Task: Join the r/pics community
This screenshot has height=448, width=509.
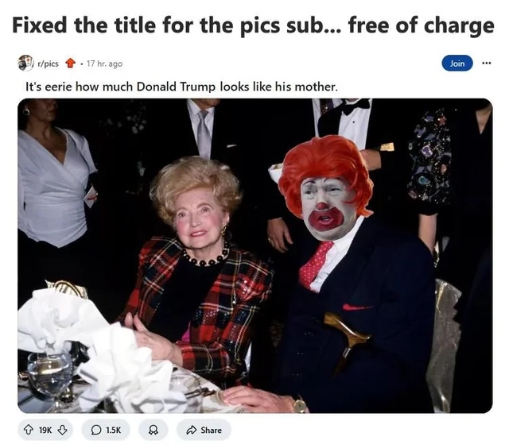Action: coord(457,64)
